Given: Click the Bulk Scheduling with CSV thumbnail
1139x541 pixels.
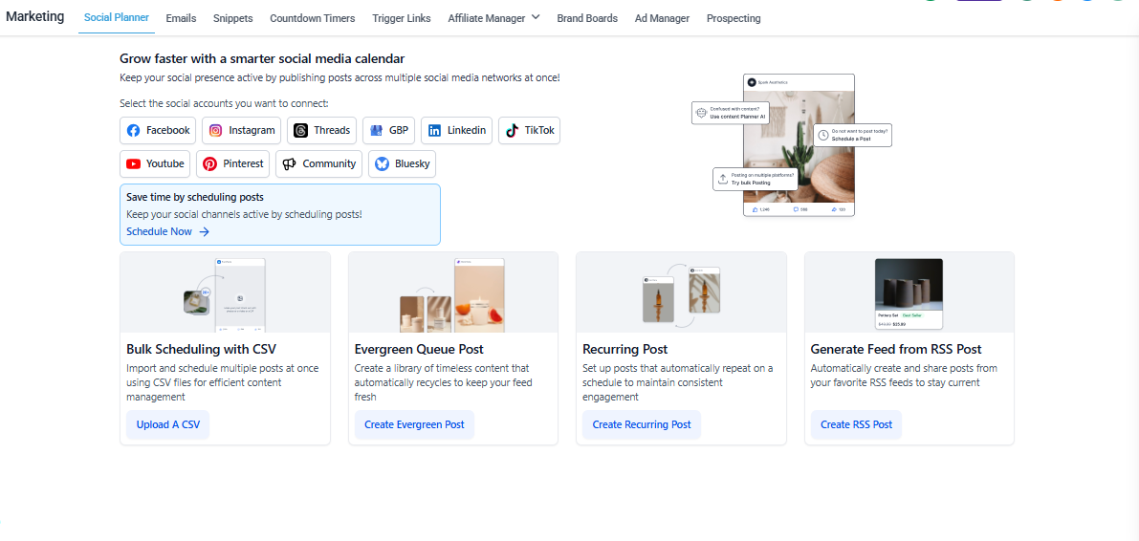Looking at the screenshot, I should (x=225, y=292).
